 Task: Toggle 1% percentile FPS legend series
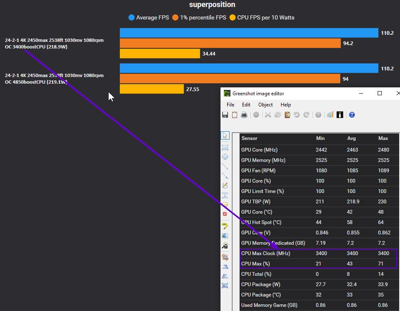pyautogui.click(x=199, y=17)
